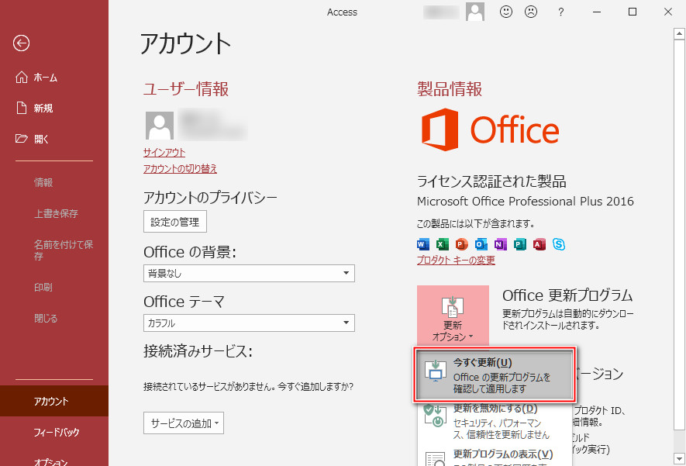Viewport: 686px width, 466px height.
Task: Select 更新を無効にする(D) menu entry
Action: coord(495,422)
